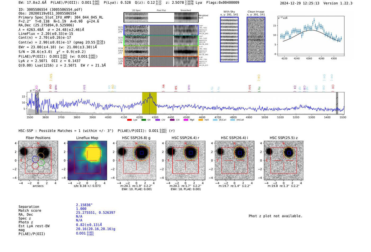The height and width of the screenshot is (252, 371).
Task: Click the Primary Spec_Slot_IFU_AMP: 304_044_045_RL line
Action: [61, 17]
